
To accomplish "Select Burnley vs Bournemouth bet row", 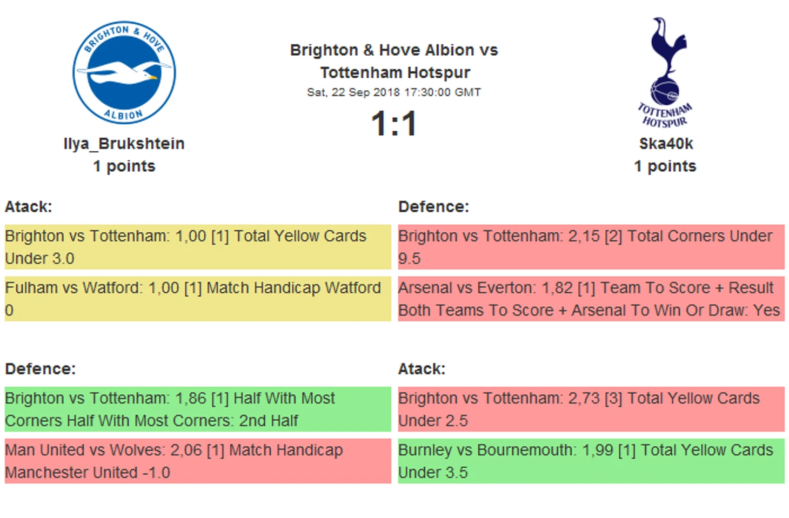I will coord(591,461).
